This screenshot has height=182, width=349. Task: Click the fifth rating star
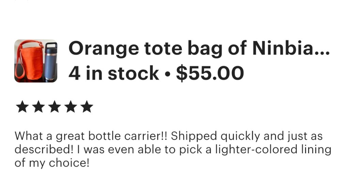tap(87, 107)
